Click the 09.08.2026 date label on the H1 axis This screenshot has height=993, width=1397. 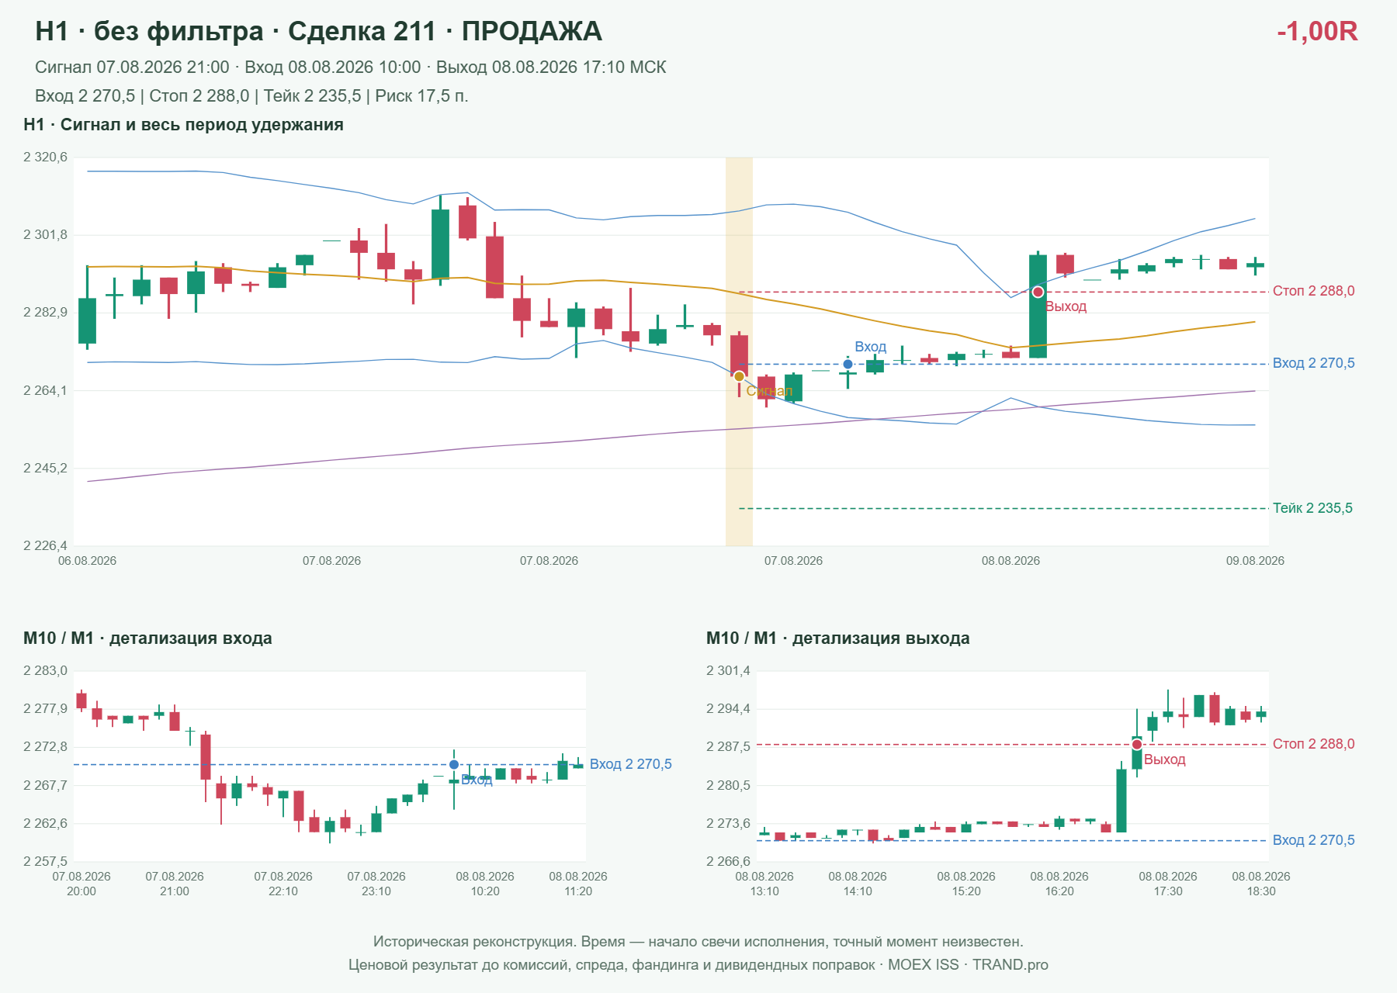click(1255, 561)
